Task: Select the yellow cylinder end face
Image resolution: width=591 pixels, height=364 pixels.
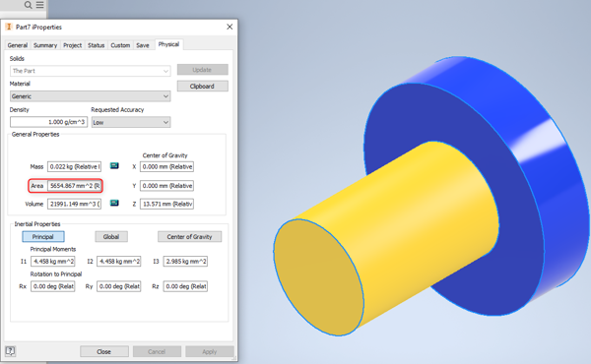Action: click(x=318, y=277)
